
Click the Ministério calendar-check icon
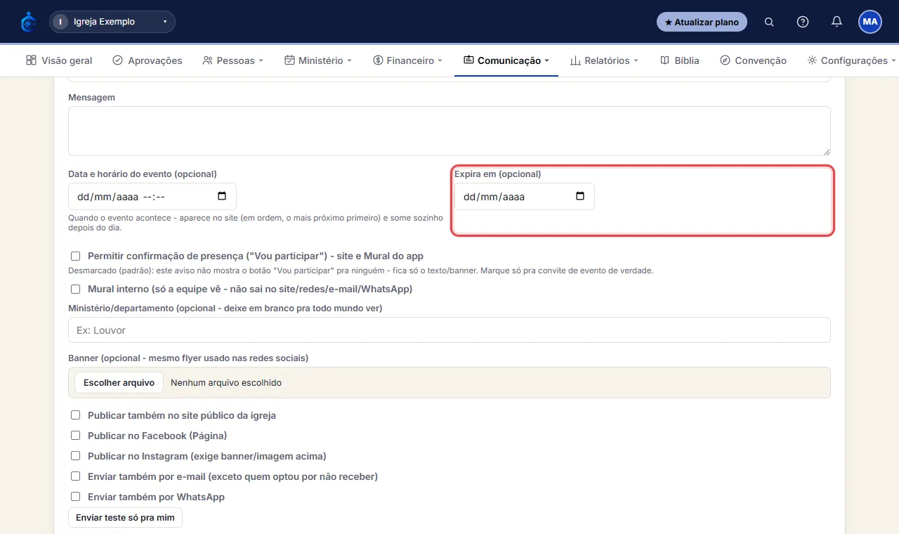pyautogui.click(x=289, y=60)
